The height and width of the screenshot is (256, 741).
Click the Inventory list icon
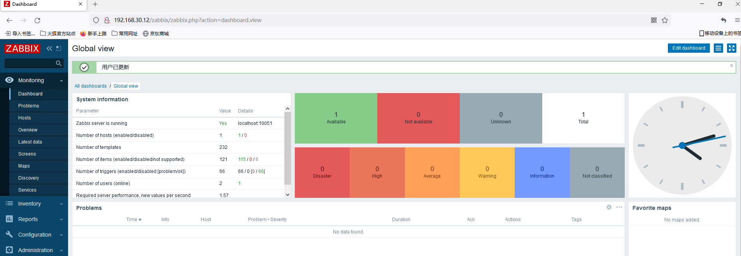click(9, 203)
